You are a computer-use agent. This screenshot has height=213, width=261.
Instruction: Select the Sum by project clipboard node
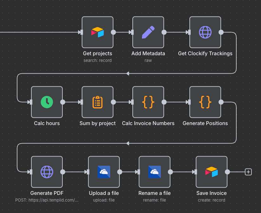(x=98, y=102)
